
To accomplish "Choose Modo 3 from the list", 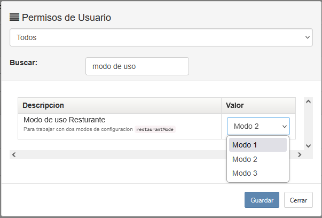I will pos(258,173).
